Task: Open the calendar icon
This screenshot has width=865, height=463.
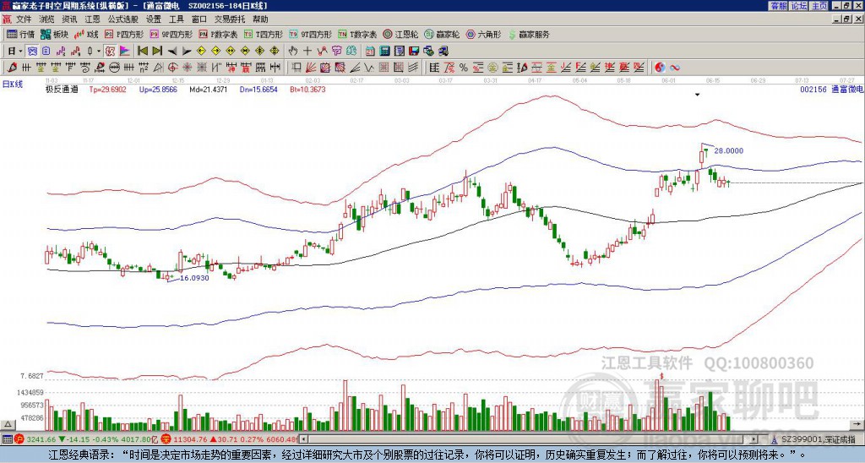Action: coord(370,52)
